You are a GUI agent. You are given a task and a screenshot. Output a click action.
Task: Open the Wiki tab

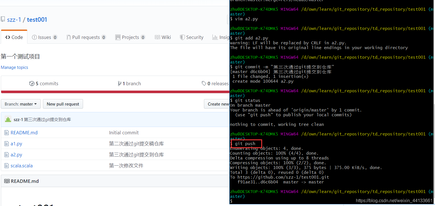[163, 37]
